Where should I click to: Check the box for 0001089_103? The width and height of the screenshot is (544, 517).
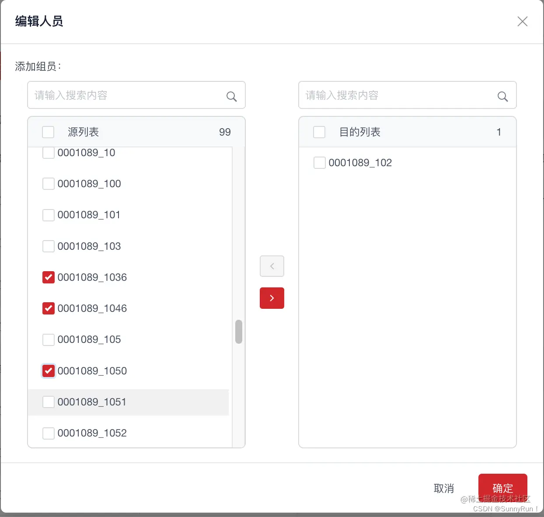49,246
